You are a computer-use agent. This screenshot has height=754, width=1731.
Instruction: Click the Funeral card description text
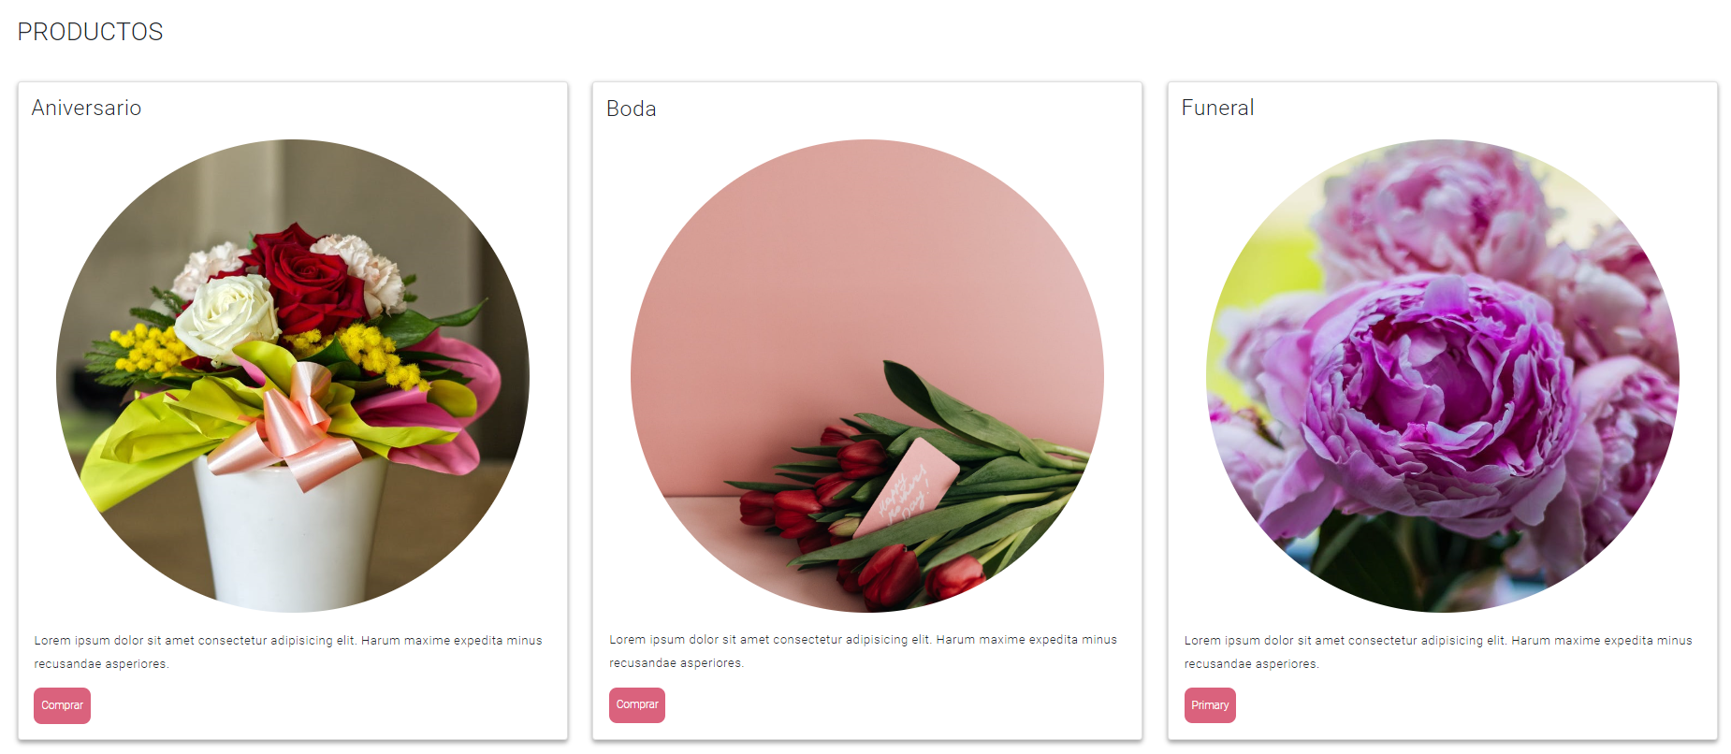1438,652
